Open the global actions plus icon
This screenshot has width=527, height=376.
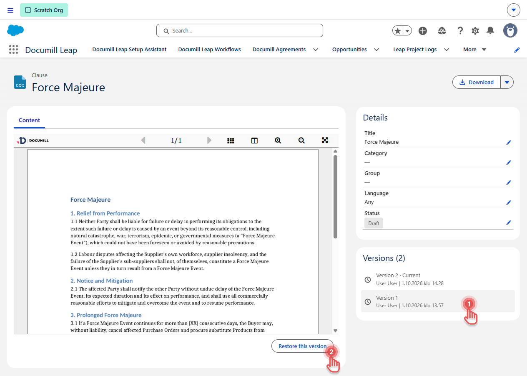(423, 30)
